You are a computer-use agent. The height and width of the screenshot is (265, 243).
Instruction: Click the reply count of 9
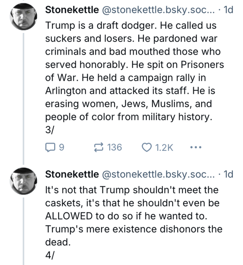coord(61,147)
